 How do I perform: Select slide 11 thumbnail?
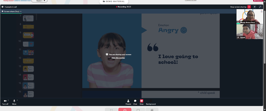pos(28,52)
